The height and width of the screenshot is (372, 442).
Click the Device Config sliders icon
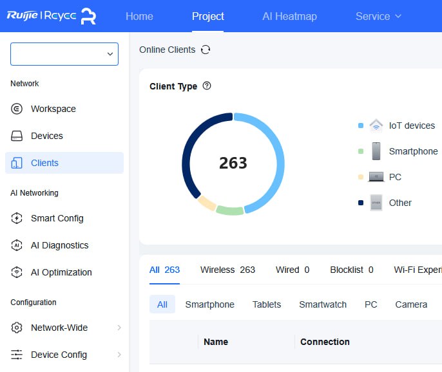pyautogui.click(x=17, y=355)
